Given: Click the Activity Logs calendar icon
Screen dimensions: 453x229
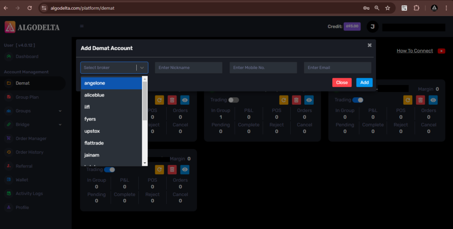Looking at the screenshot, I should click(x=9, y=194).
